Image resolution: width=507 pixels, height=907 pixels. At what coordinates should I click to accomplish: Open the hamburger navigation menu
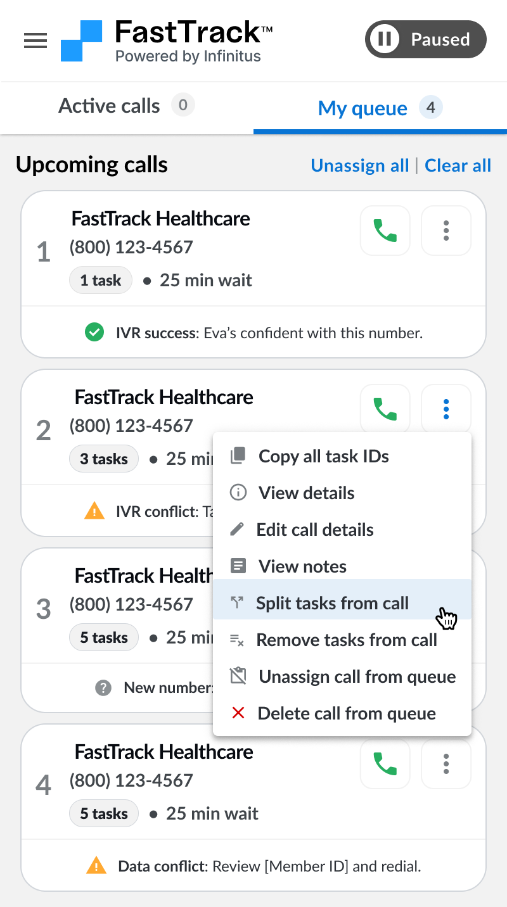tap(35, 41)
